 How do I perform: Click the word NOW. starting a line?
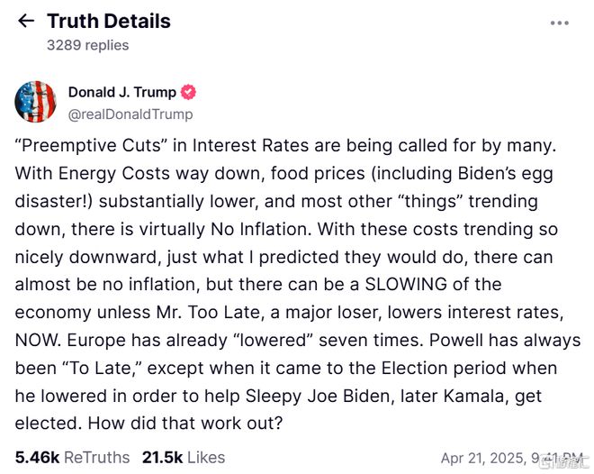38,340
